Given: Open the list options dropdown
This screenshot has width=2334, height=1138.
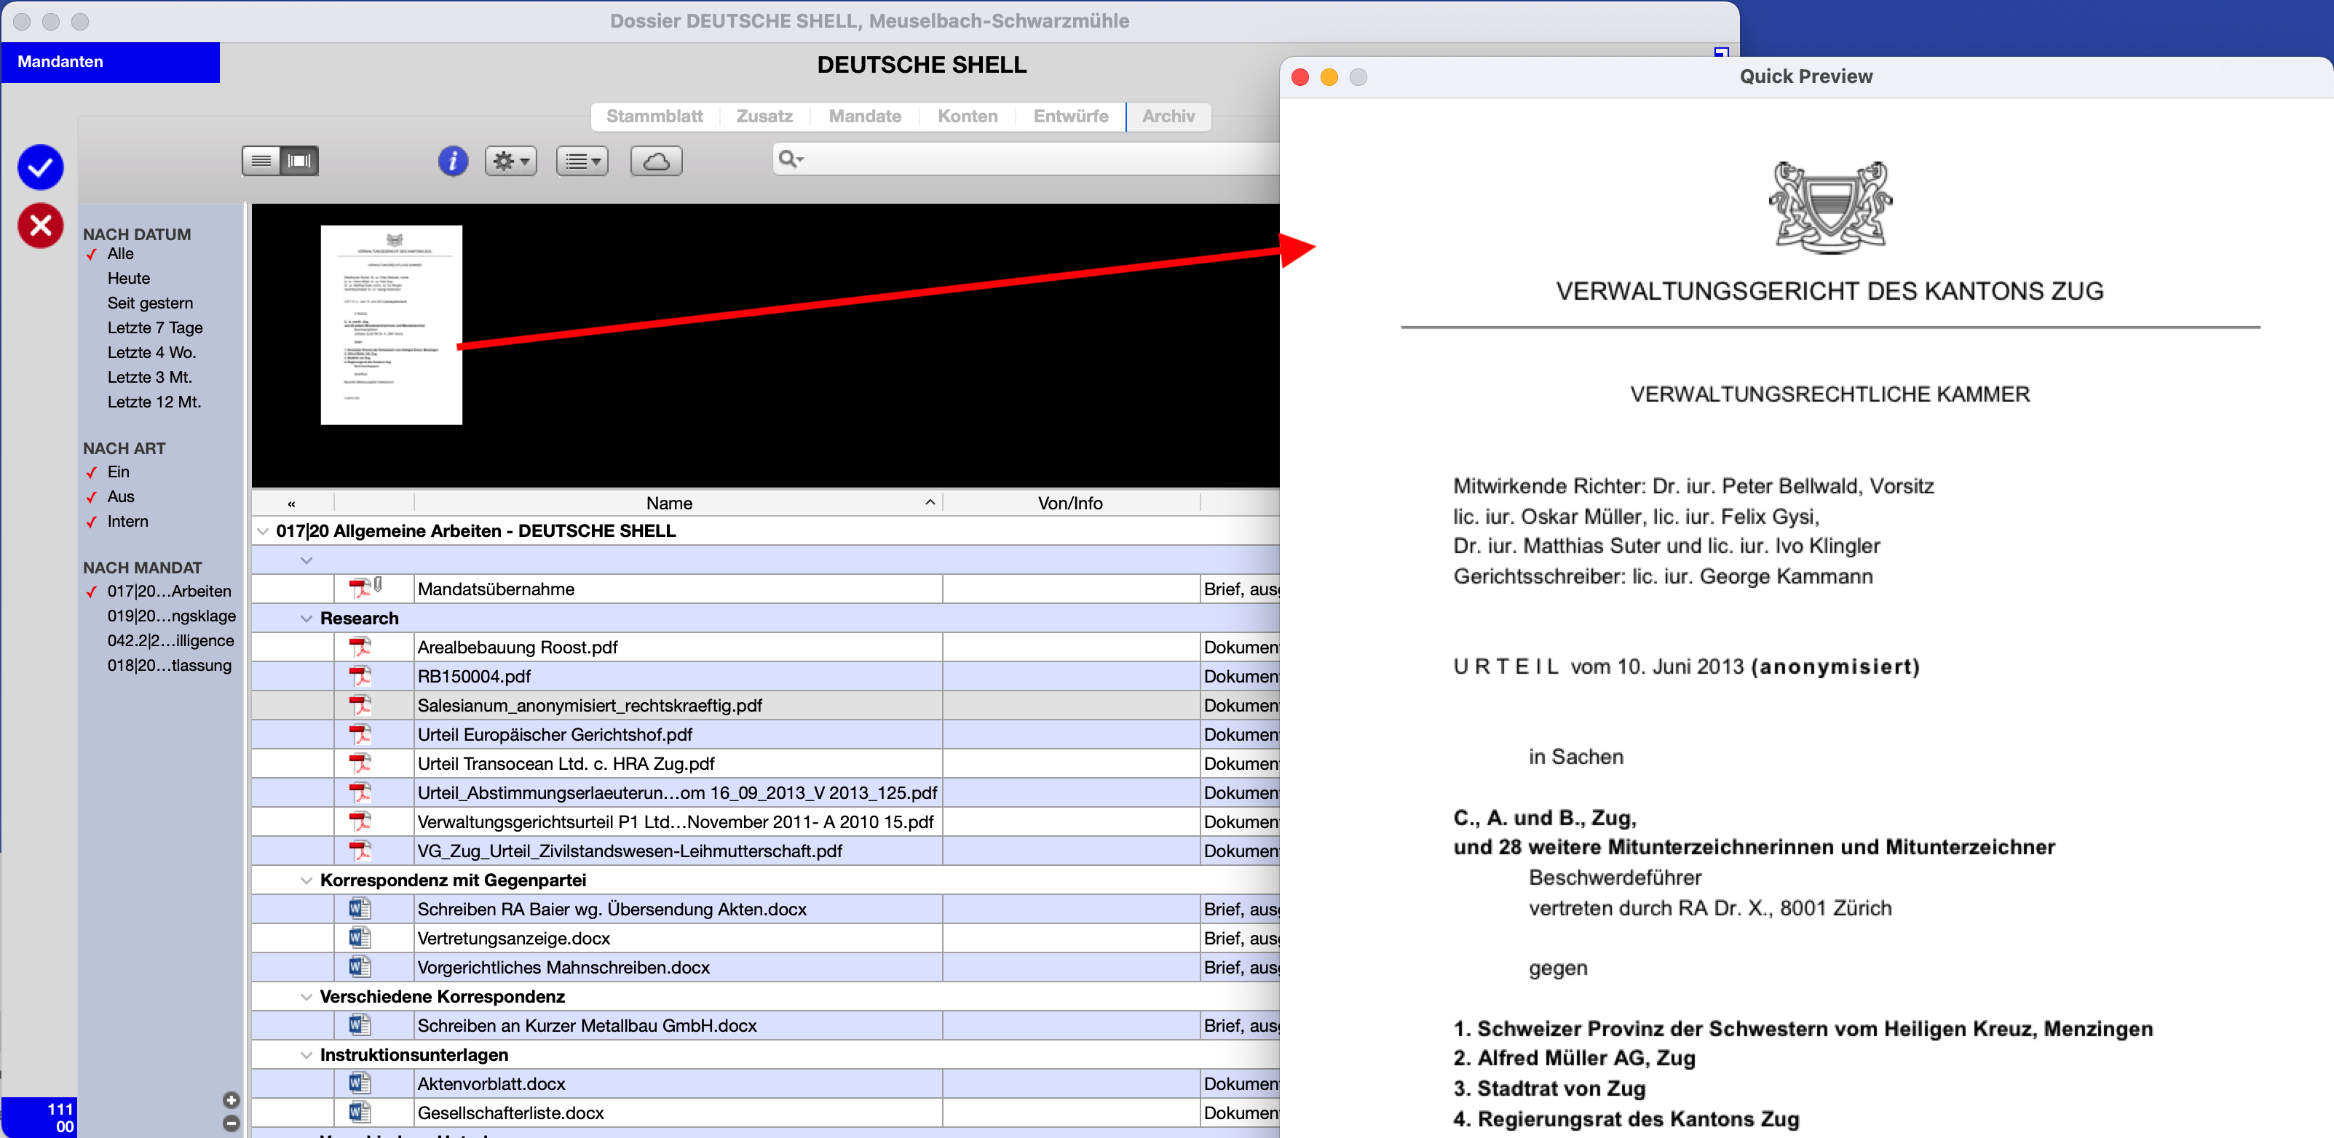Looking at the screenshot, I should pyautogui.click(x=582, y=161).
